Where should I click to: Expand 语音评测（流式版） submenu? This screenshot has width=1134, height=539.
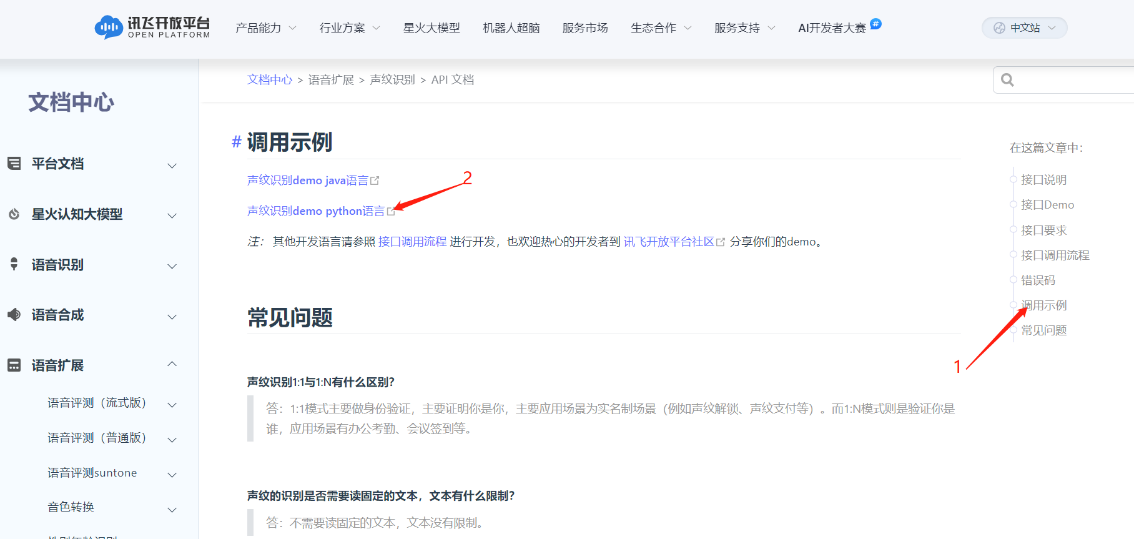point(172,405)
